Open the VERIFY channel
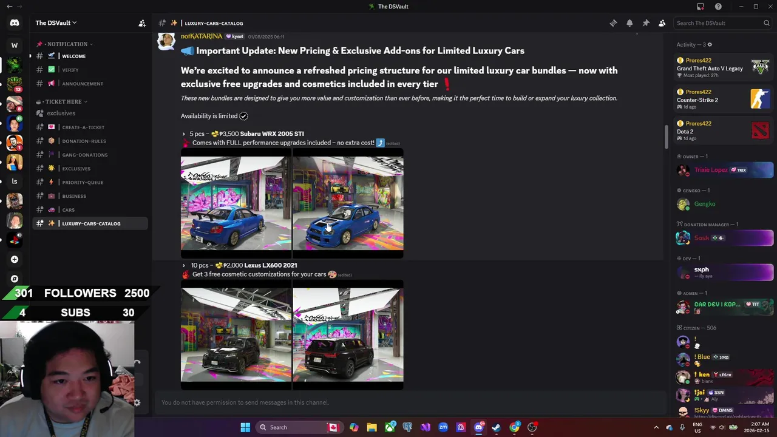The height and width of the screenshot is (437, 777). (x=89, y=70)
